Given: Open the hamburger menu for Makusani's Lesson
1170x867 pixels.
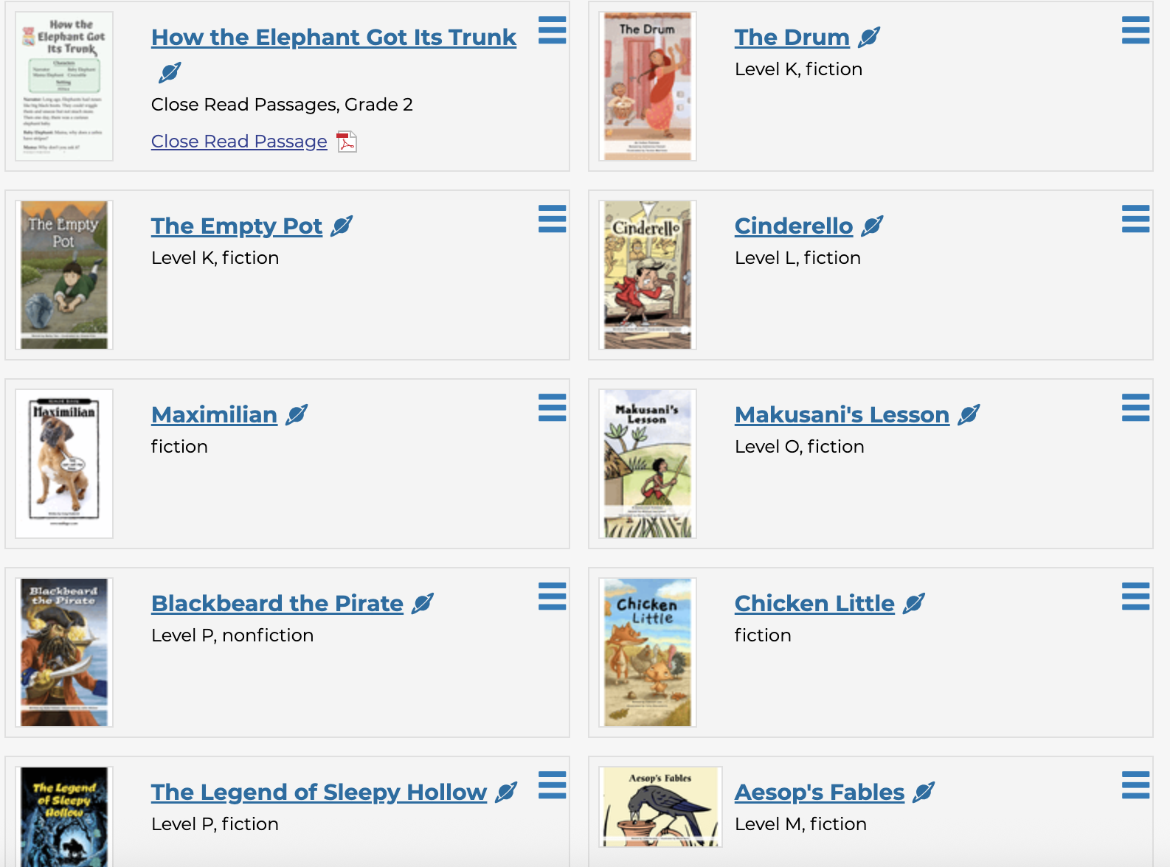Looking at the screenshot, I should tap(1135, 408).
